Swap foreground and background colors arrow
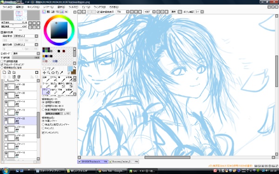This screenshot has height=174, width=279. click(75, 68)
